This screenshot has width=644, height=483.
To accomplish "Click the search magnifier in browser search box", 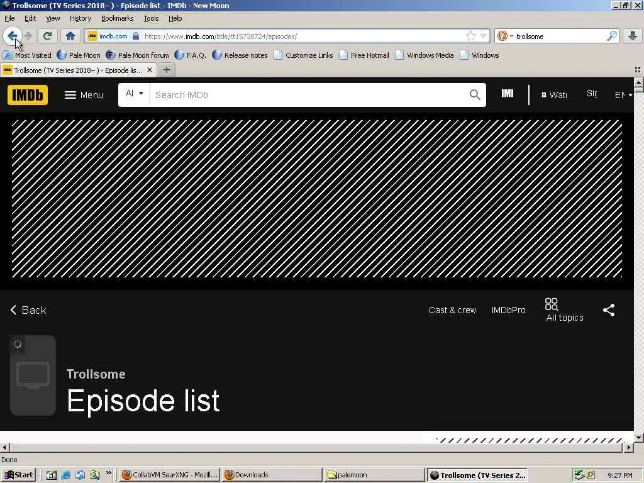I will [611, 36].
